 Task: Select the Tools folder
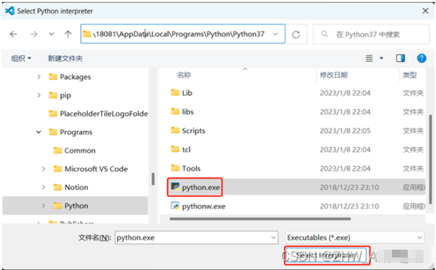[186, 168]
